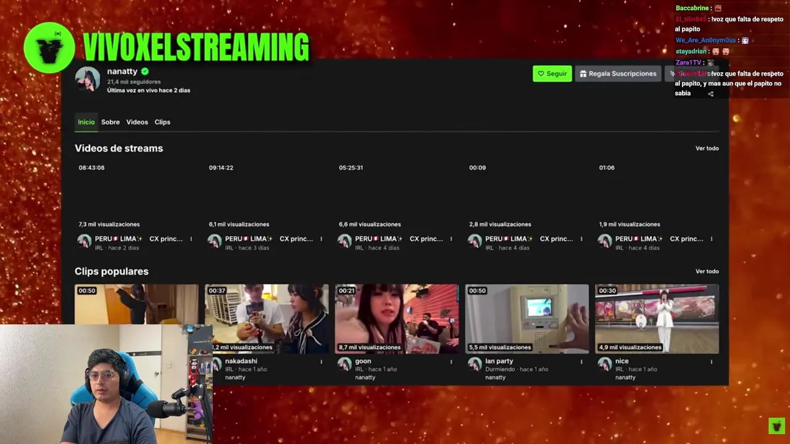
Task: Open more options for the 01:06 stream video
Action: [x=712, y=239]
